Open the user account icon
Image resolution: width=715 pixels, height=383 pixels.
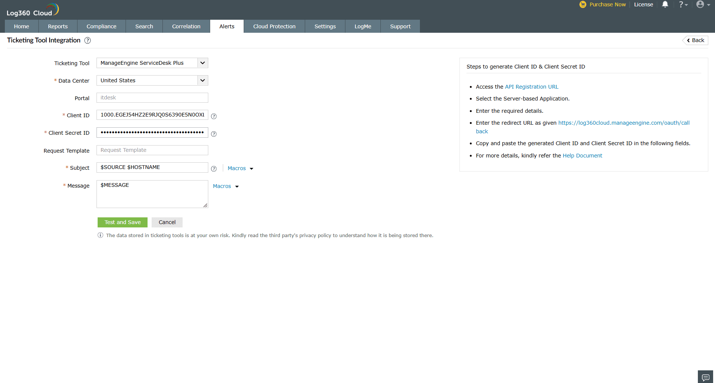click(x=701, y=4)
